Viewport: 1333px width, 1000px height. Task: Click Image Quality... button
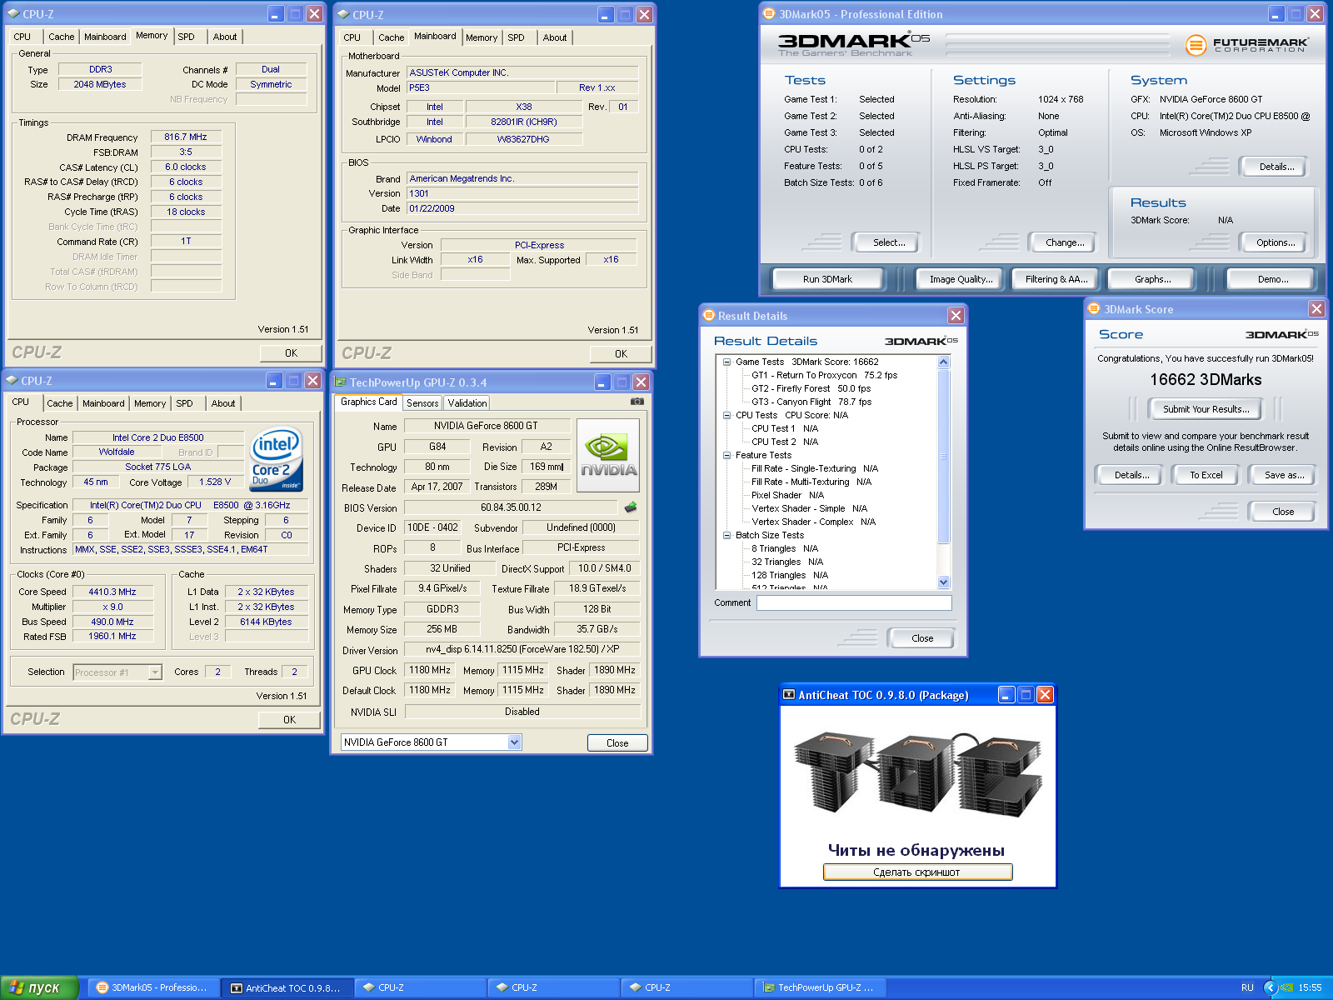[961, 279]
